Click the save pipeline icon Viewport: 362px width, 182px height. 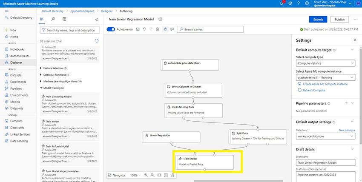pyautogui.click(x=138, y=29)
